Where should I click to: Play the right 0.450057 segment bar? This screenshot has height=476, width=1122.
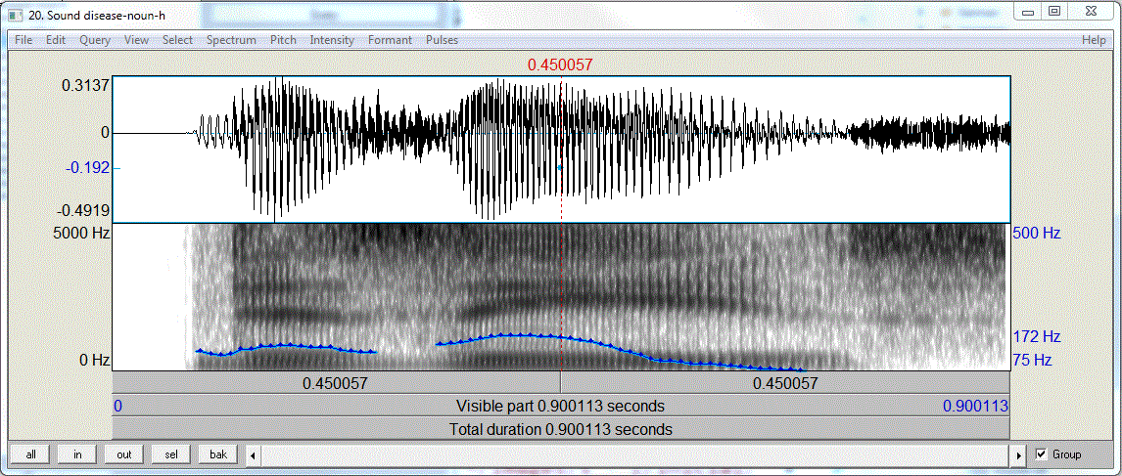click(785, 382)
